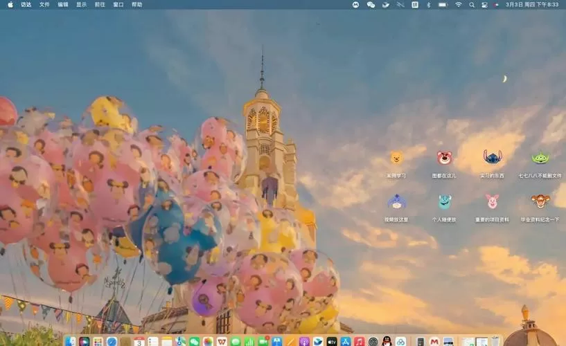This screenshot has height=346, width=566.
Task: Open Spotlight search magnifier
Action: coord(472,5)
